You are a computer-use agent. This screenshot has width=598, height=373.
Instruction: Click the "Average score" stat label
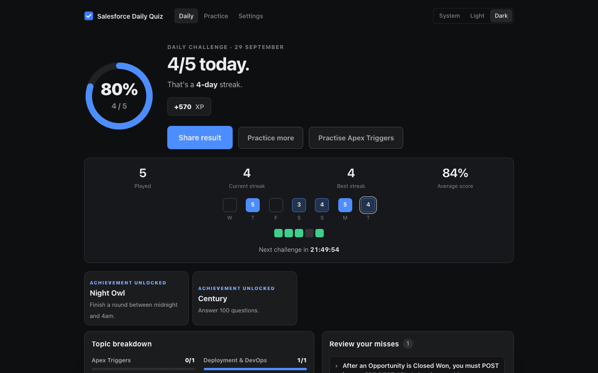[x=455, y=186]
